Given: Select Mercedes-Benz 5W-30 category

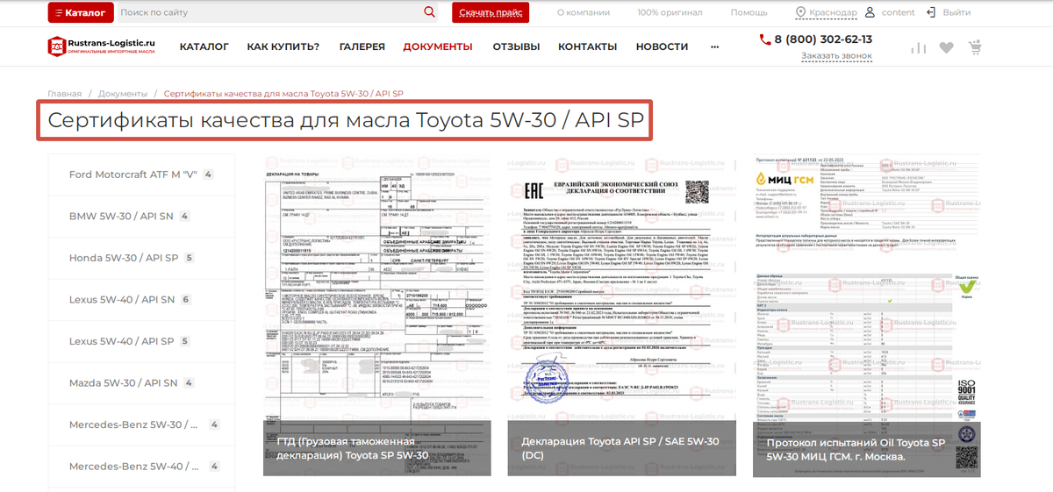Looking at the screenshot, I should click(x=141, y=424).
